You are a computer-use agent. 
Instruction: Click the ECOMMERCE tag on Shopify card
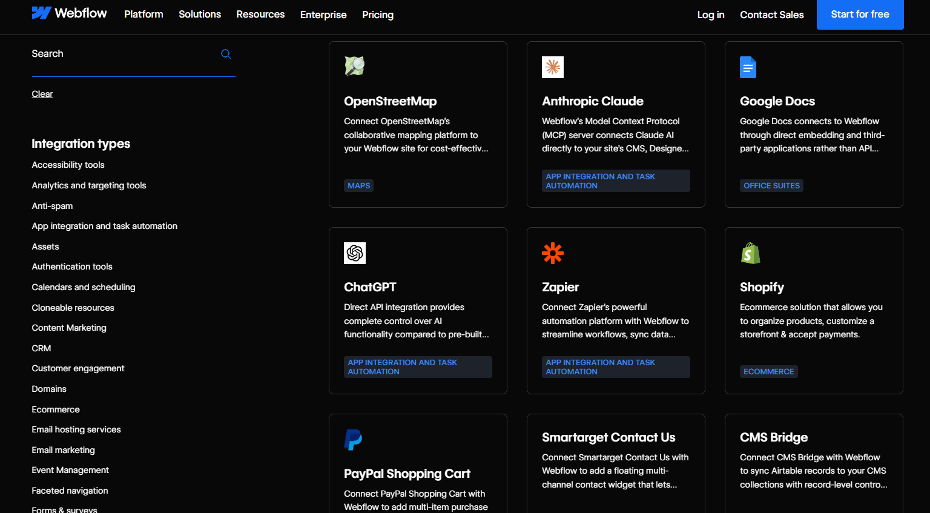768,371
